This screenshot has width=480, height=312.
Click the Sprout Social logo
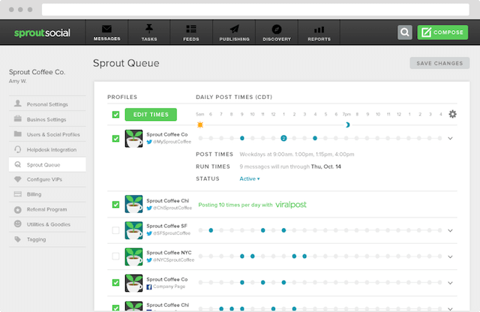[x=42, y=33]
